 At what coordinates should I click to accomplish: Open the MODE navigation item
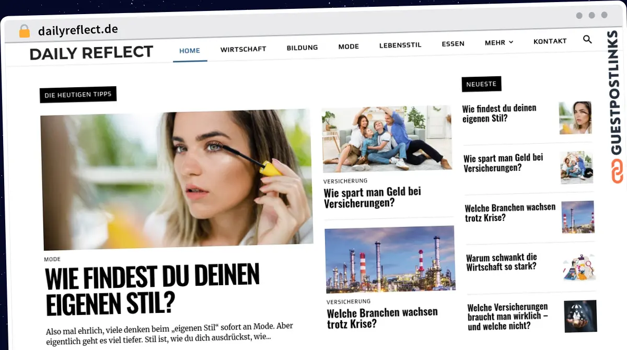coord(349,46)
